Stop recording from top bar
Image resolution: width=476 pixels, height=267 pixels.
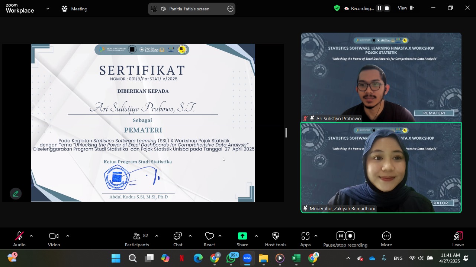pos(387,8)
